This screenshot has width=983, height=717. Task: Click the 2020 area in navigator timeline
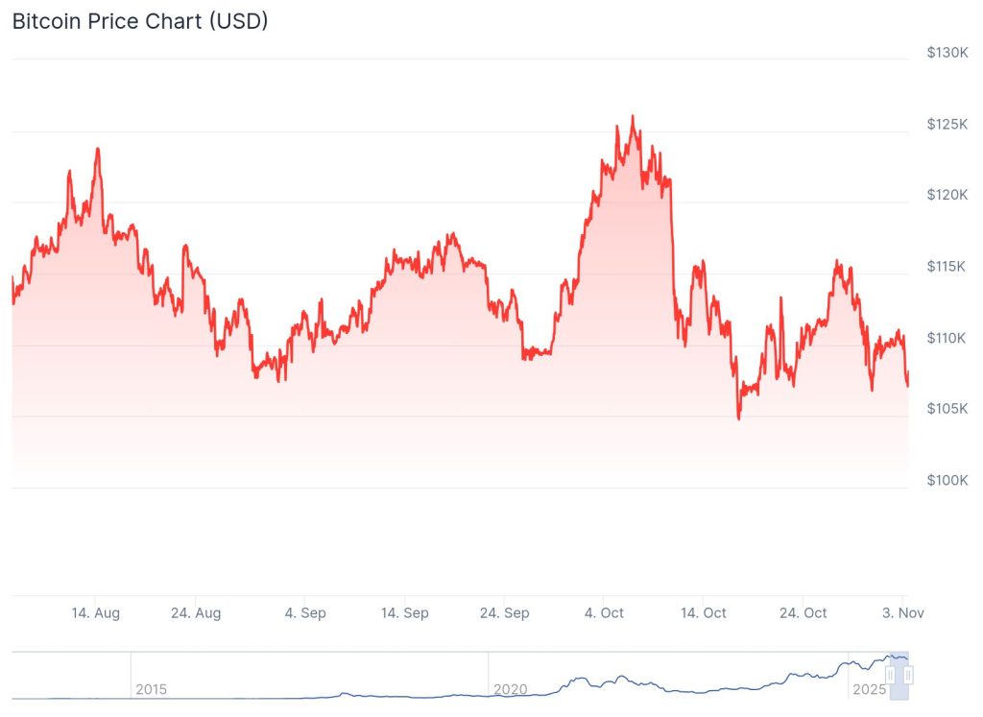tap(510, 689)
